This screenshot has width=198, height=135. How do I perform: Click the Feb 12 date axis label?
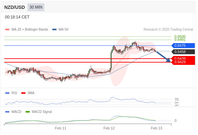pyautogui.click(x=109, y=128)
